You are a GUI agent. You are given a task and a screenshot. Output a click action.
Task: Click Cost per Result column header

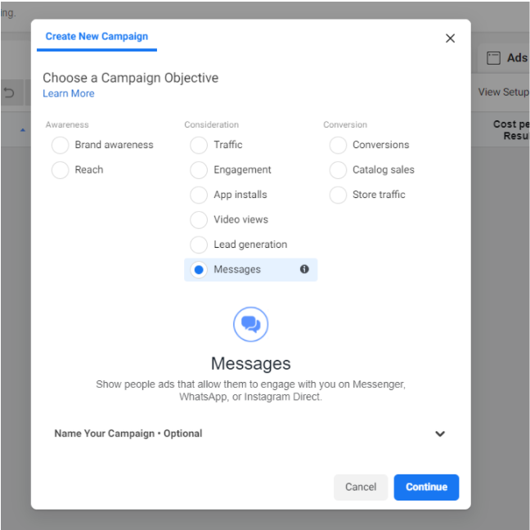click(511, 130)
